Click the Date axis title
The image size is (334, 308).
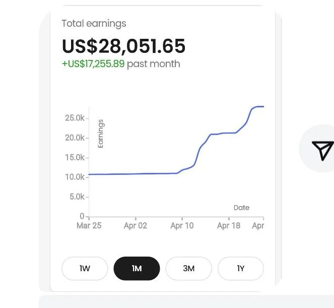pyautogui.click(x=241, y=208)
